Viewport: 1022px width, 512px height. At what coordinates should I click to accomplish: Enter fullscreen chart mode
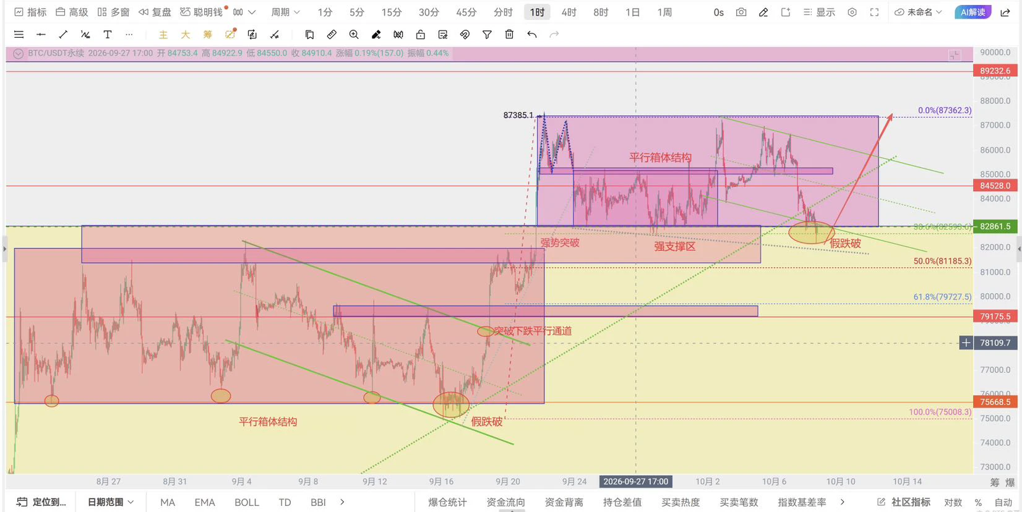[874, 12]
